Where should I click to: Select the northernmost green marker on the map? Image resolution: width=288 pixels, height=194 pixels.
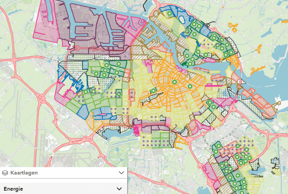click(x=169, y=13)
